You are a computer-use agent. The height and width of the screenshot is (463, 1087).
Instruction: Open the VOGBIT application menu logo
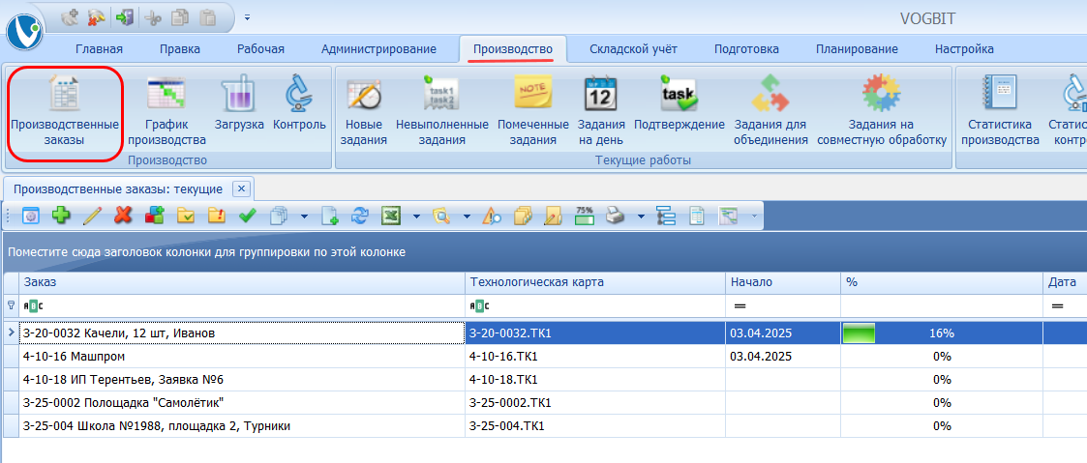pyautogui.click(x=24, y=32)
